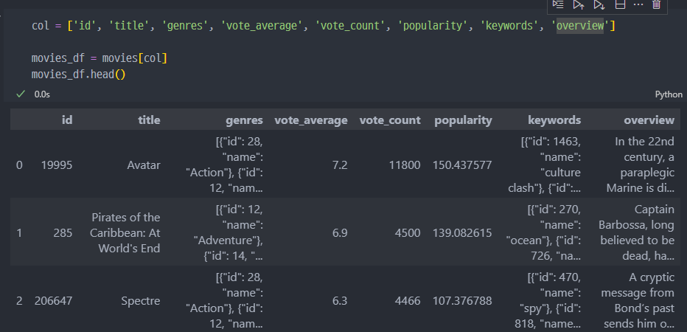Click the 0.0s execution time label
This screenshot has width=687, height=332.
42,95
